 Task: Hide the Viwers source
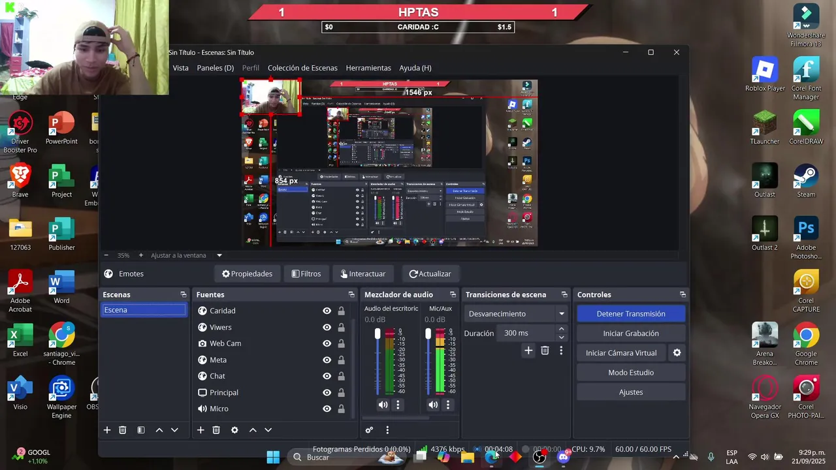point(327,327)
